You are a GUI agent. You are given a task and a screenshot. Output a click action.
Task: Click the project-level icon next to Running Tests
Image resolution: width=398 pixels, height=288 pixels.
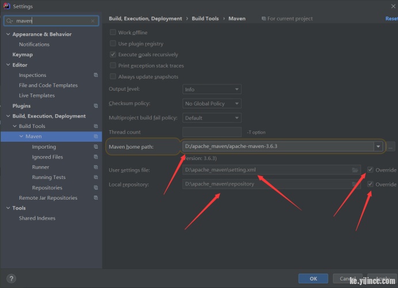click(x=95, y=177)
